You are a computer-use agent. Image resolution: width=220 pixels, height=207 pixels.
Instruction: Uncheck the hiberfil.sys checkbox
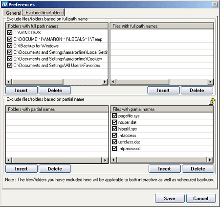tap(114, 129)
